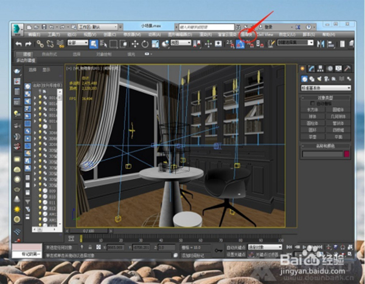Select the Select Object arrow tool
This screenshot has height=284, width=365.
click(x=94, y=44)
